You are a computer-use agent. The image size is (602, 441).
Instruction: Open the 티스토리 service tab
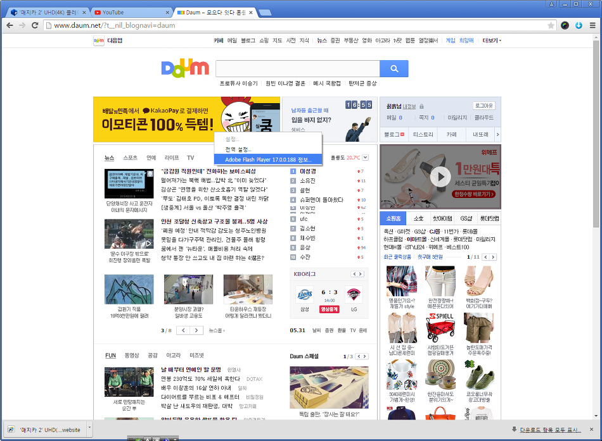tap(423, 134)
